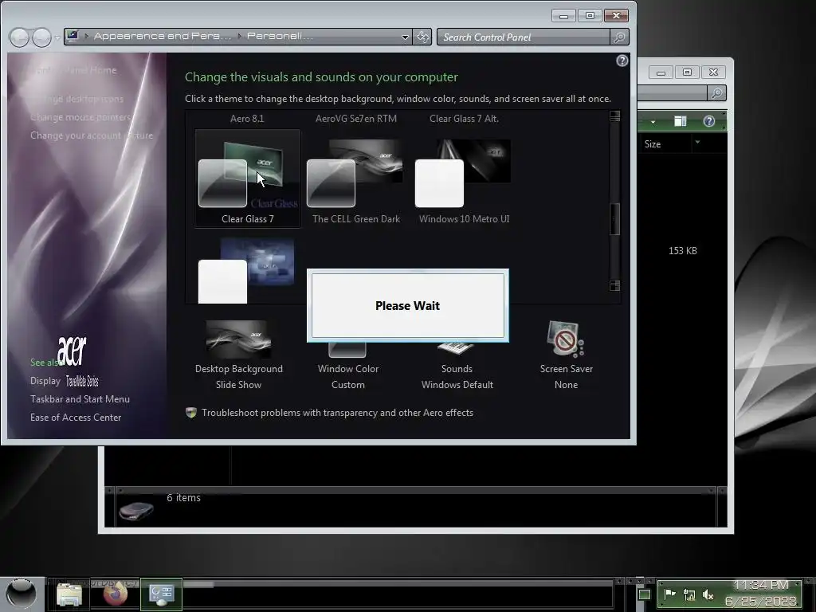Screen dimensions: 816x612
Task: Open Change your account picture link
Action: pos(92,135)
